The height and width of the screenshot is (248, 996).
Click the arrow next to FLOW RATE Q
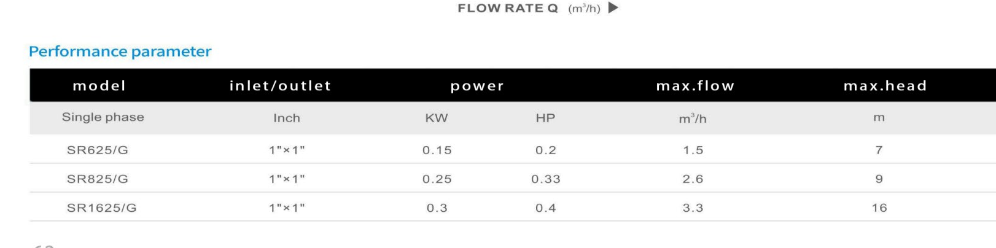pyautogui.click(x=613, y=8)
